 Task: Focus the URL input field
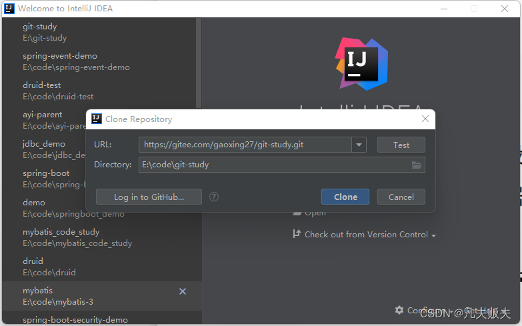(245, 145)
